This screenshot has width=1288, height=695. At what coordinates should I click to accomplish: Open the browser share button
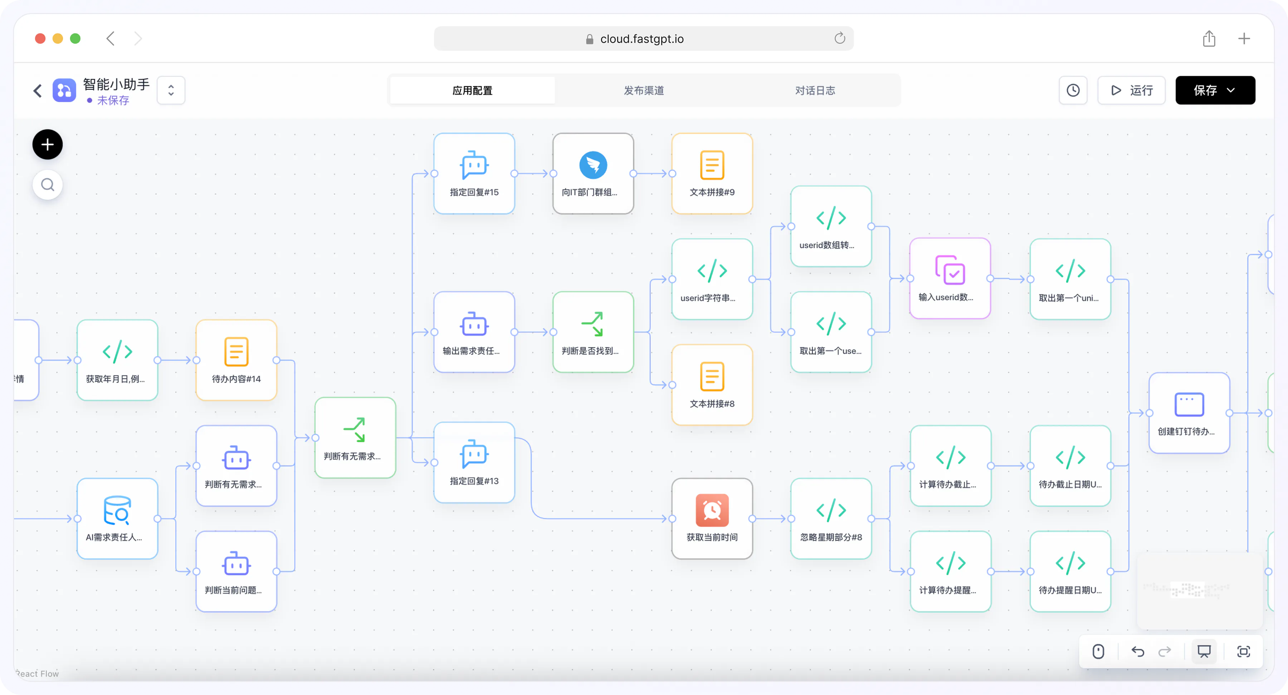coord(1209,39)
